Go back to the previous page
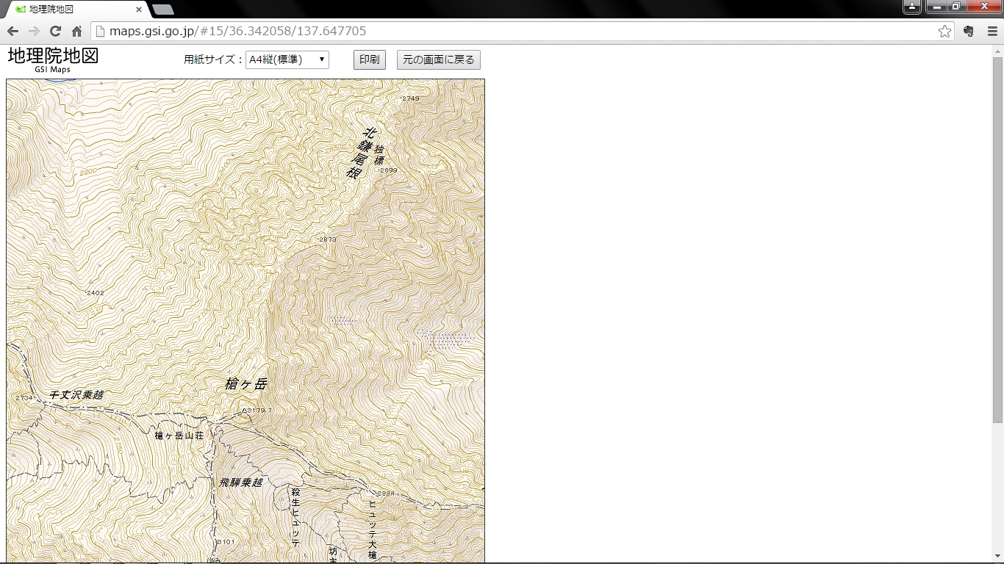 point(12,32)
